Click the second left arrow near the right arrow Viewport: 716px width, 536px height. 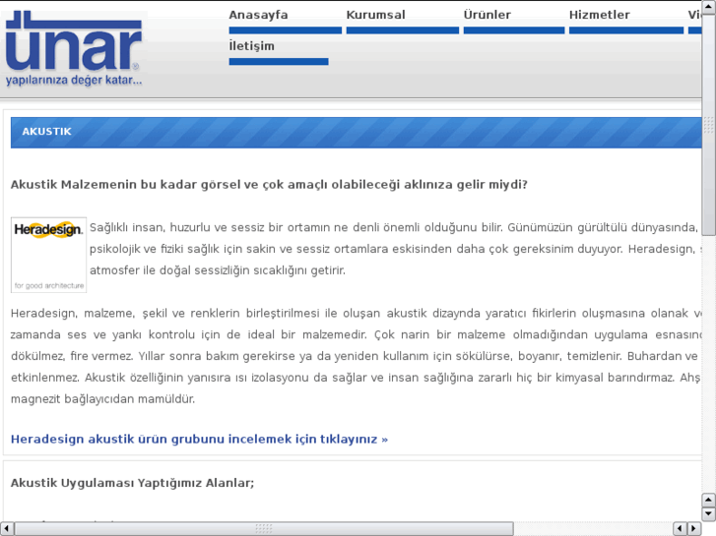click(x=680, y=528)
